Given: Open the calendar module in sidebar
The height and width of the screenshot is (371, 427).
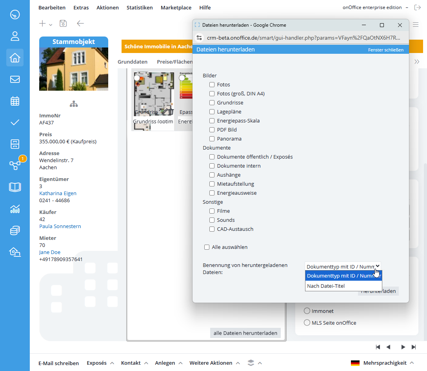Looking at the screenshot, I should click(15, 101).
